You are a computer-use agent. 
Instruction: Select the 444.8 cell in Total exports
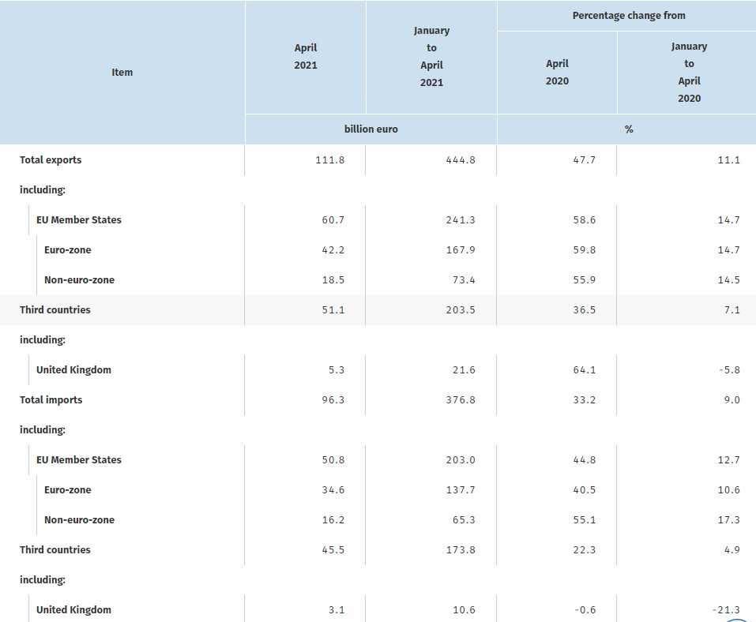[461, 159]
